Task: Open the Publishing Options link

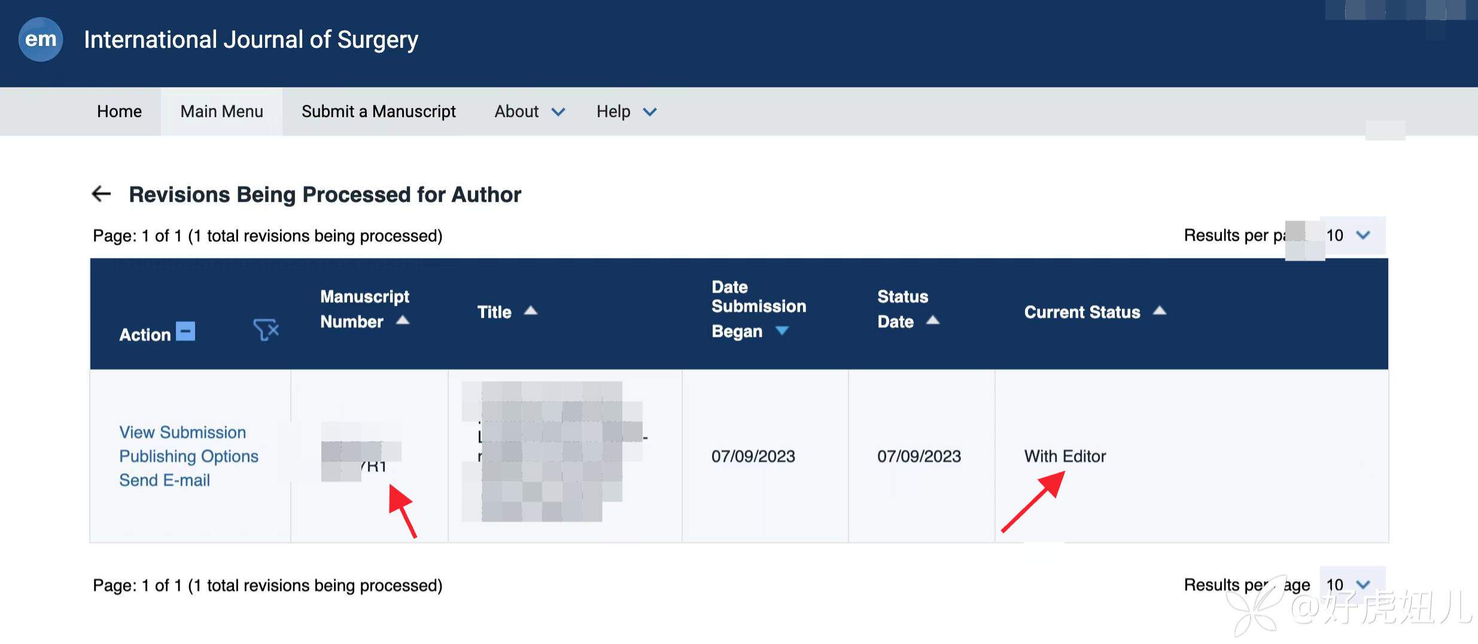Action: [x=188, y=456]
